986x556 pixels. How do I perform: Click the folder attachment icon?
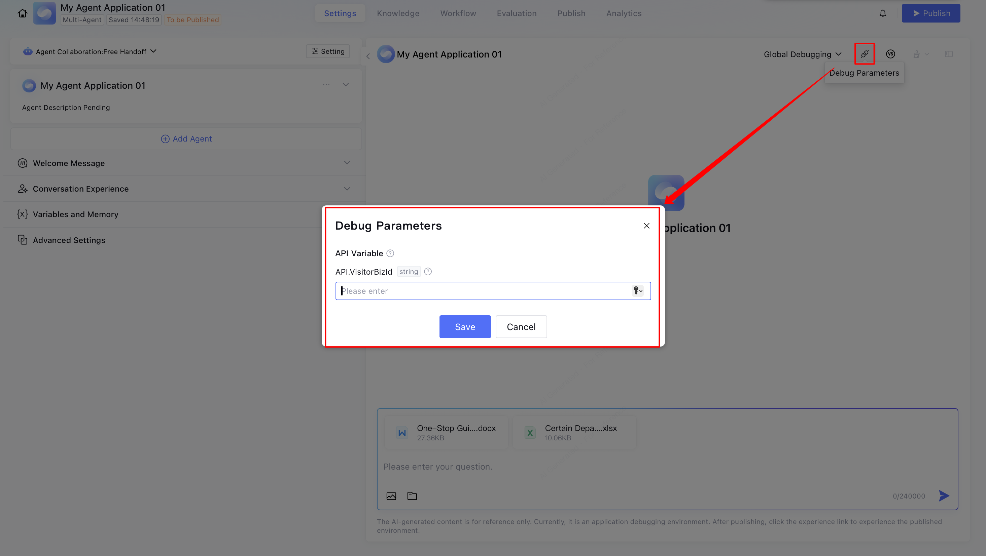pos(412,496)
